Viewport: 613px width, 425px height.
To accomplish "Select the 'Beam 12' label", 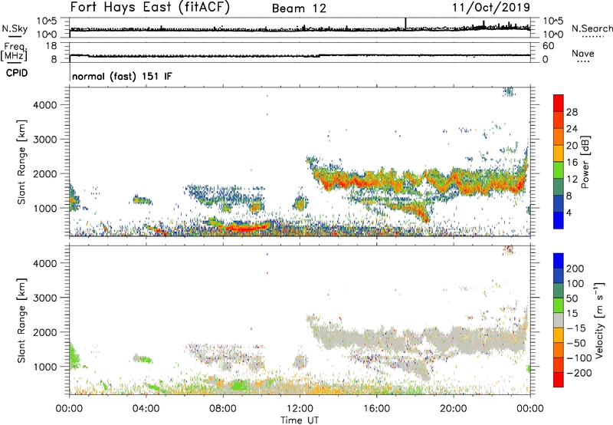I will [299, 8].
